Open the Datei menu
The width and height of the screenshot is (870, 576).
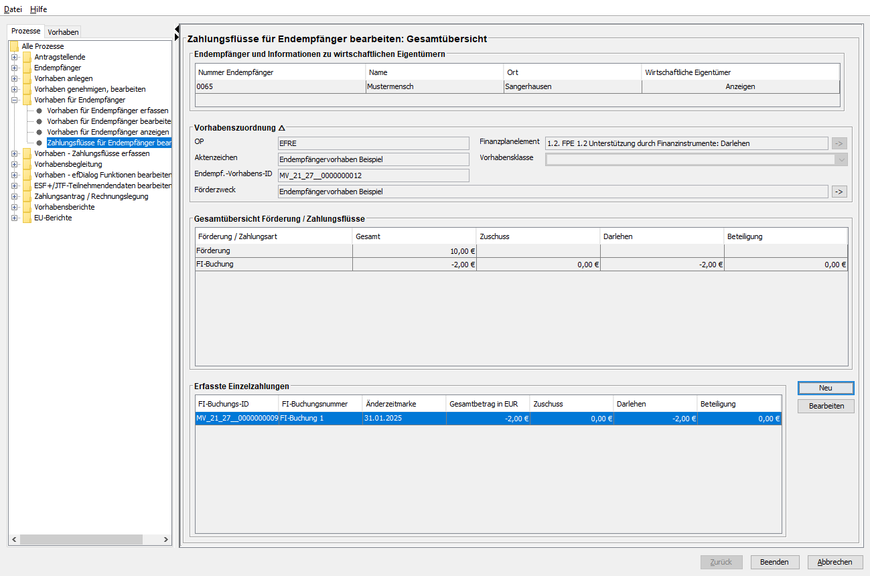[13, 9]
